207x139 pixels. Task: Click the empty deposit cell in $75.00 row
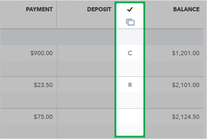pos(86,117)
